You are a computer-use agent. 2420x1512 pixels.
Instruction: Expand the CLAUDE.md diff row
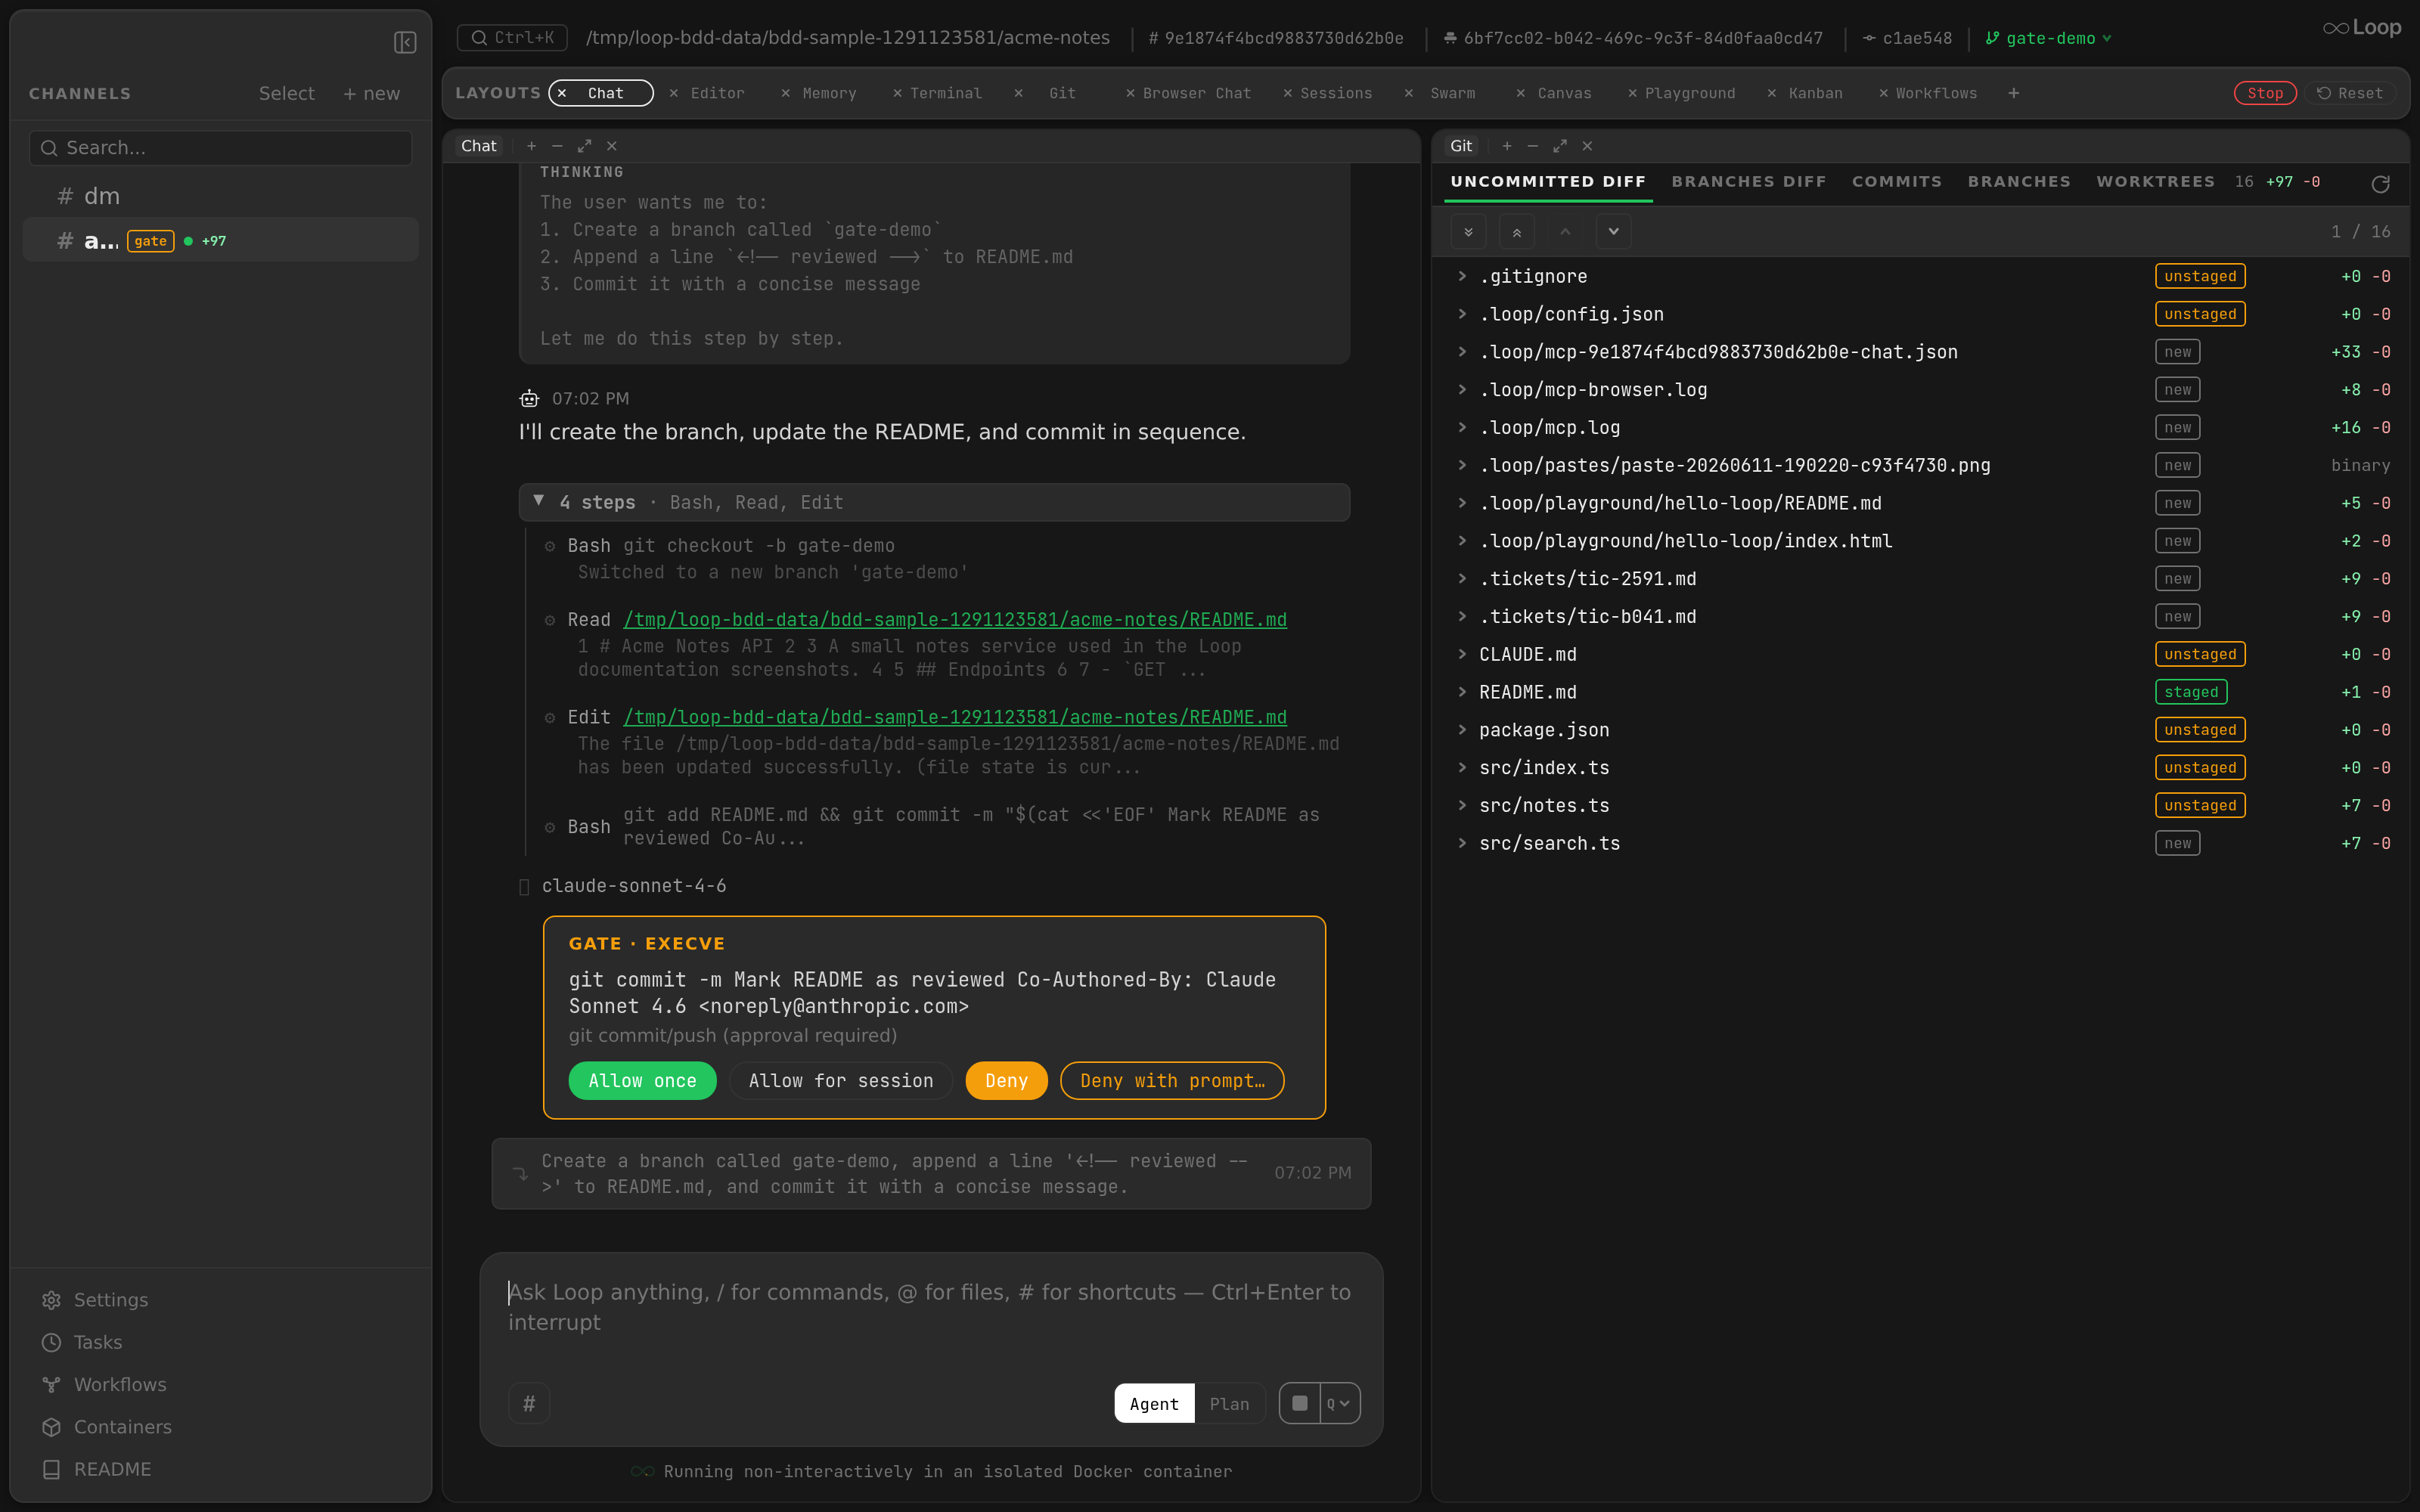coord(1921,654)
